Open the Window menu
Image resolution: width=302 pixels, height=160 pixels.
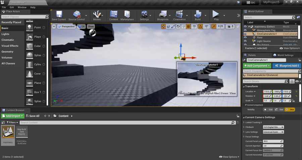(x=22, y=7)
